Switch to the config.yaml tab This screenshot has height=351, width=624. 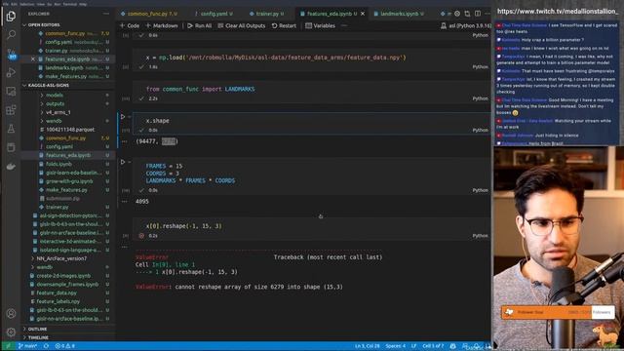coord(214,14)
